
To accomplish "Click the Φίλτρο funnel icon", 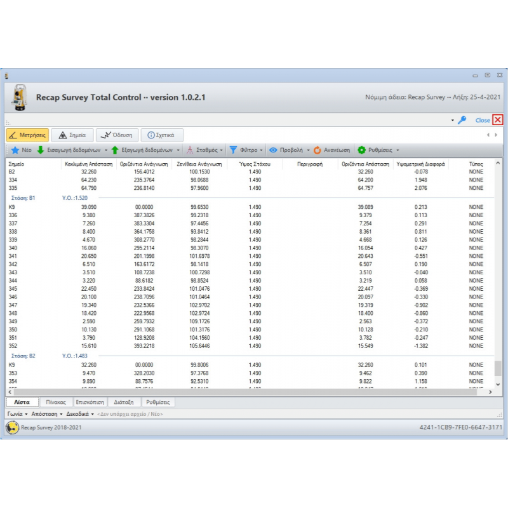I will click(x=233, y=150).
